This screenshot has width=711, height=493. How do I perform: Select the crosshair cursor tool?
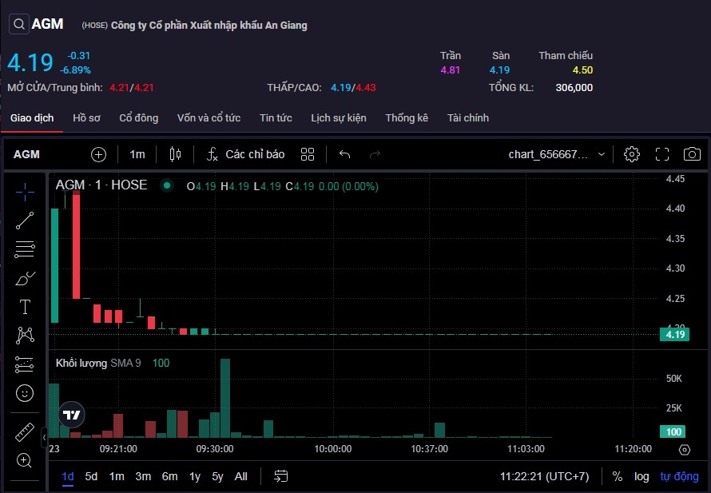[25, 191]
